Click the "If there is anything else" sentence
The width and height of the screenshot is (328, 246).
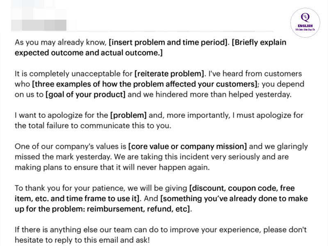click(x=161, y=230)
